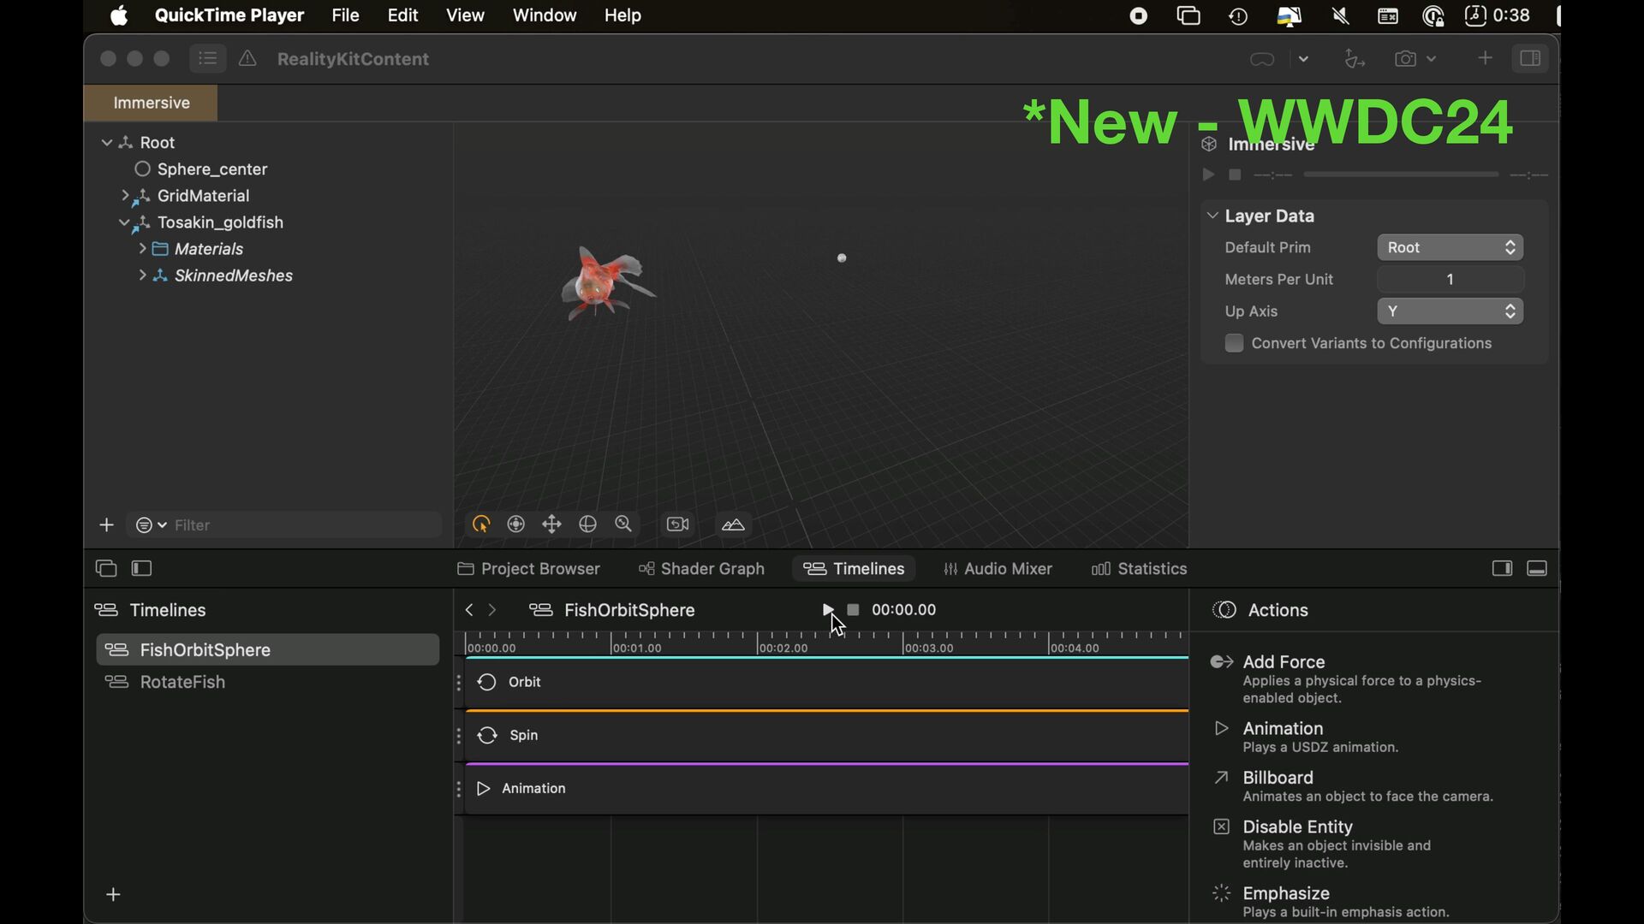
Task: Click the Immersive playback scrubber bar
Action: [1400, 175]
